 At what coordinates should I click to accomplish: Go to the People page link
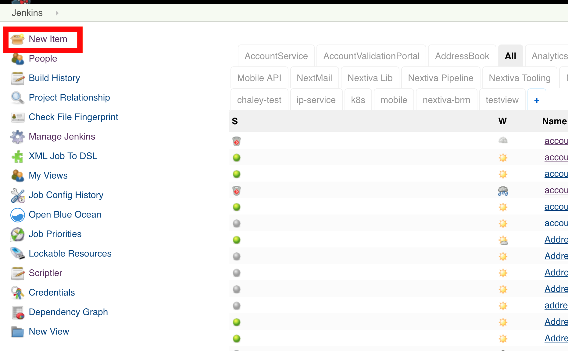43,58
